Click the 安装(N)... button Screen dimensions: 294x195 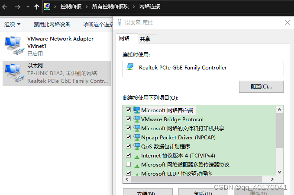148,192
